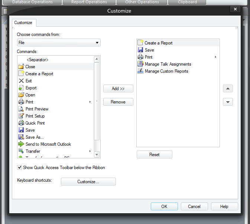250x224 pixels.
Task: Click the Remove button
Action: point(118,102)
